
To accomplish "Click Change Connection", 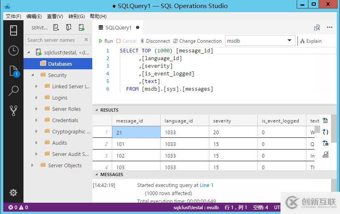I will point(198,41).
